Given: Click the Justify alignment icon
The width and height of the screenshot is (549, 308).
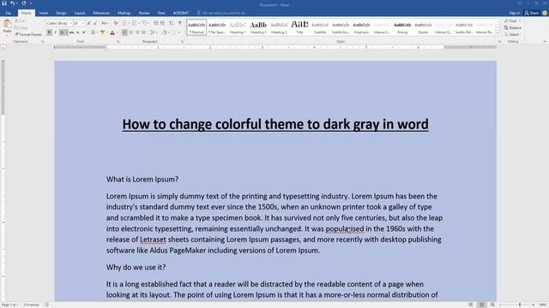Looking at the screenshot, I should tap(143, 33).
